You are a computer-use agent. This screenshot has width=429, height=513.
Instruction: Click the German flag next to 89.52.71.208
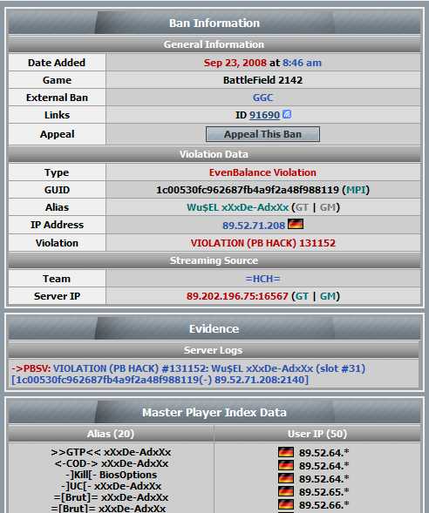[x=296, y=225]
